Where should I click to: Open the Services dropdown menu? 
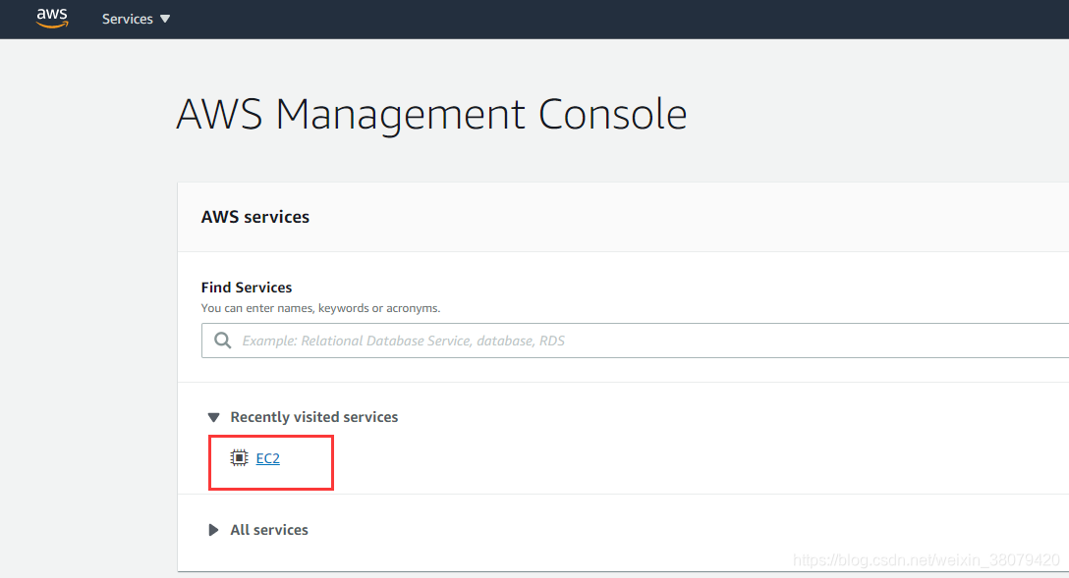136,19
